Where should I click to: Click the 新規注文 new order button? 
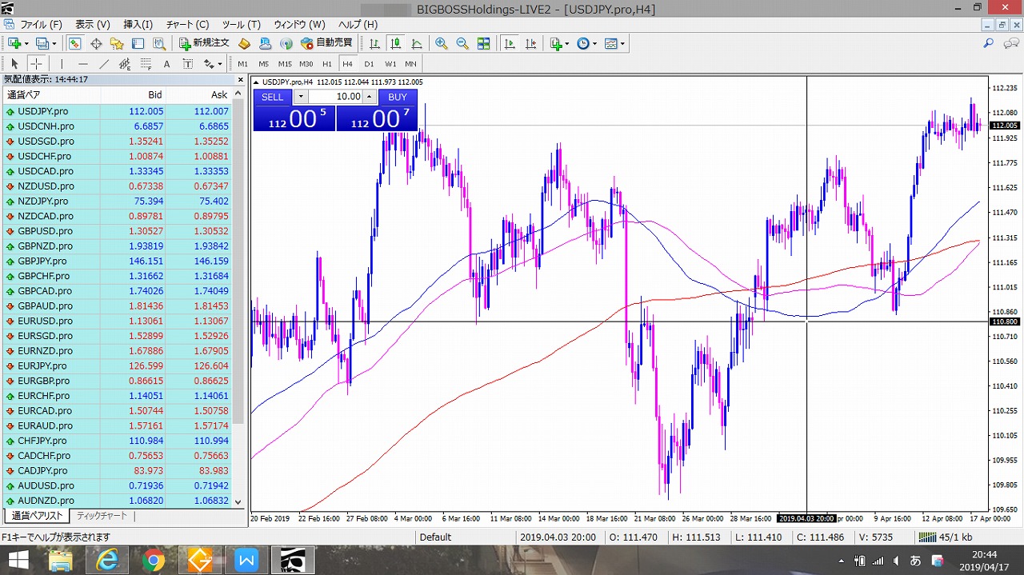204,43
